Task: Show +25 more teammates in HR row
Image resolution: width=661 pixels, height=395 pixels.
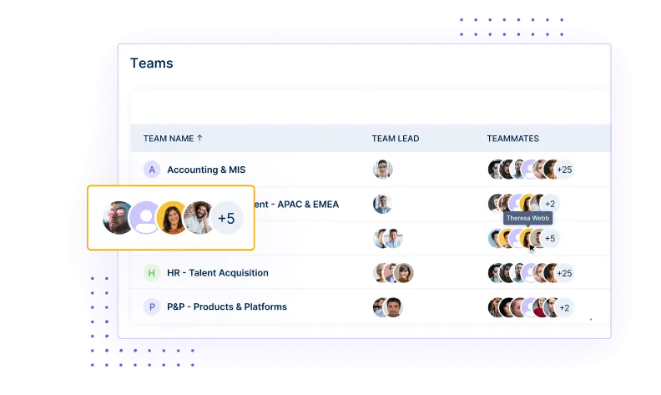Action: tap(564, 273)
